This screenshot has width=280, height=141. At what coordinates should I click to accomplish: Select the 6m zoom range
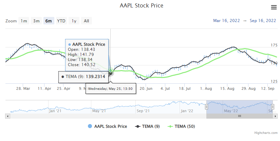49,21
